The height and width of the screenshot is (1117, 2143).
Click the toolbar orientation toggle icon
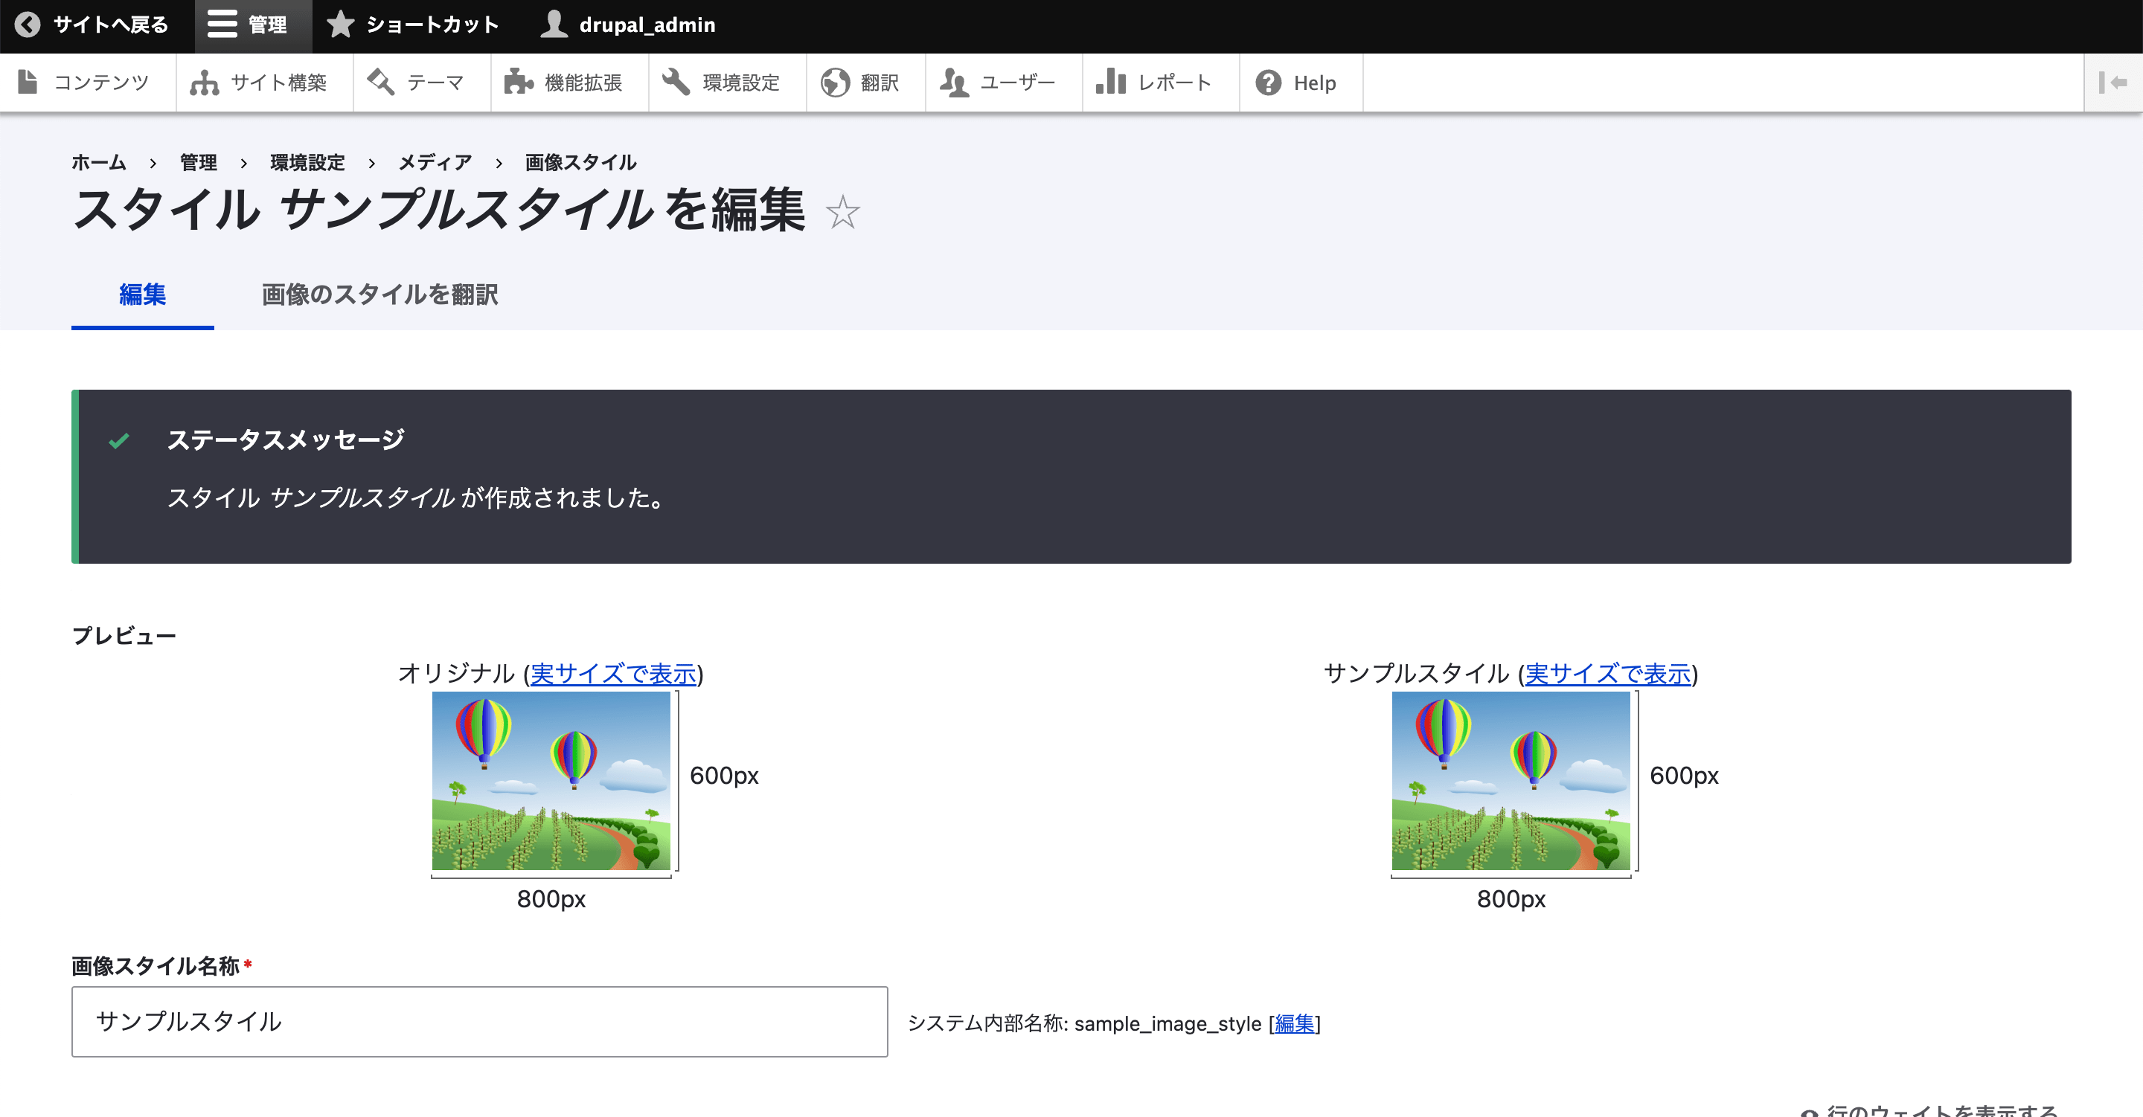point(2112,83)
